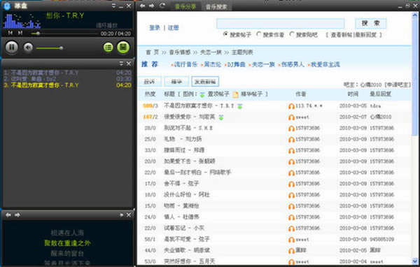Viewport: 420px width, 267px height.
Task: Pause the currently playing song
Action: click(x=11, y=48)
